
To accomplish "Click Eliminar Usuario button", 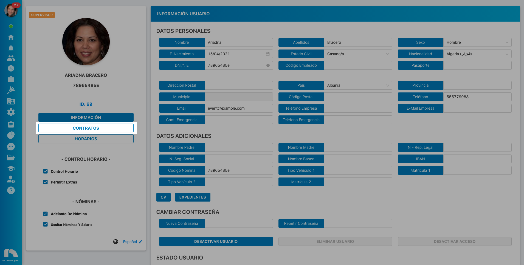I will click(x=335, y=241).
